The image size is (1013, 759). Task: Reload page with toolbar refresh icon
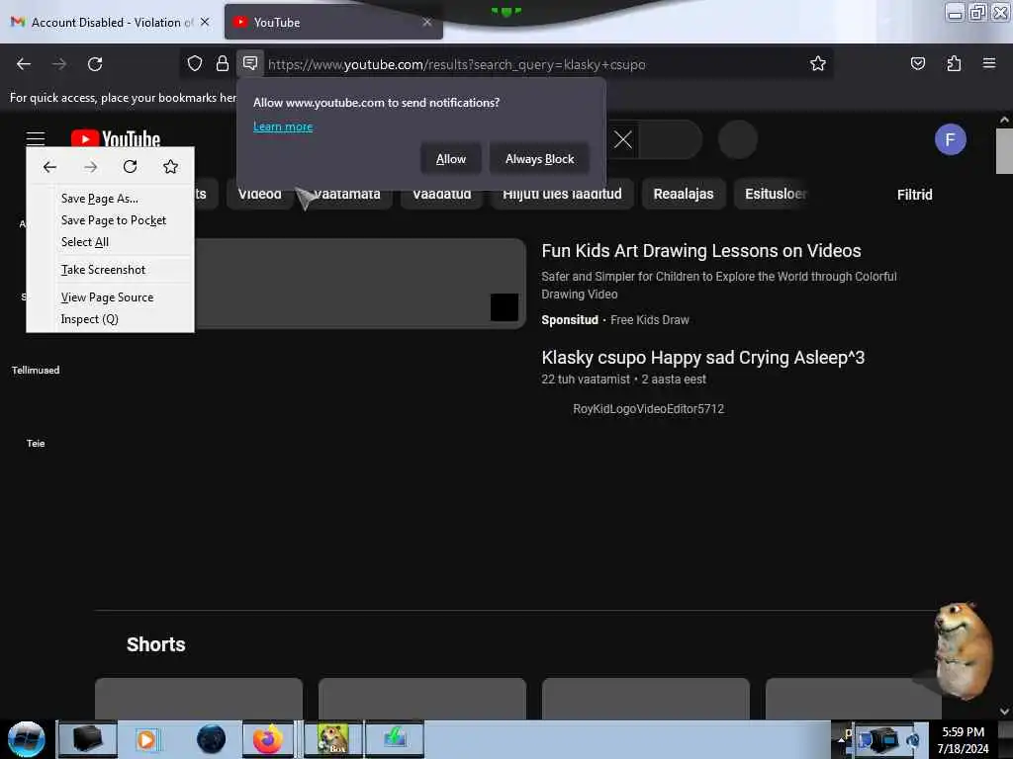[x=95, y=64]
